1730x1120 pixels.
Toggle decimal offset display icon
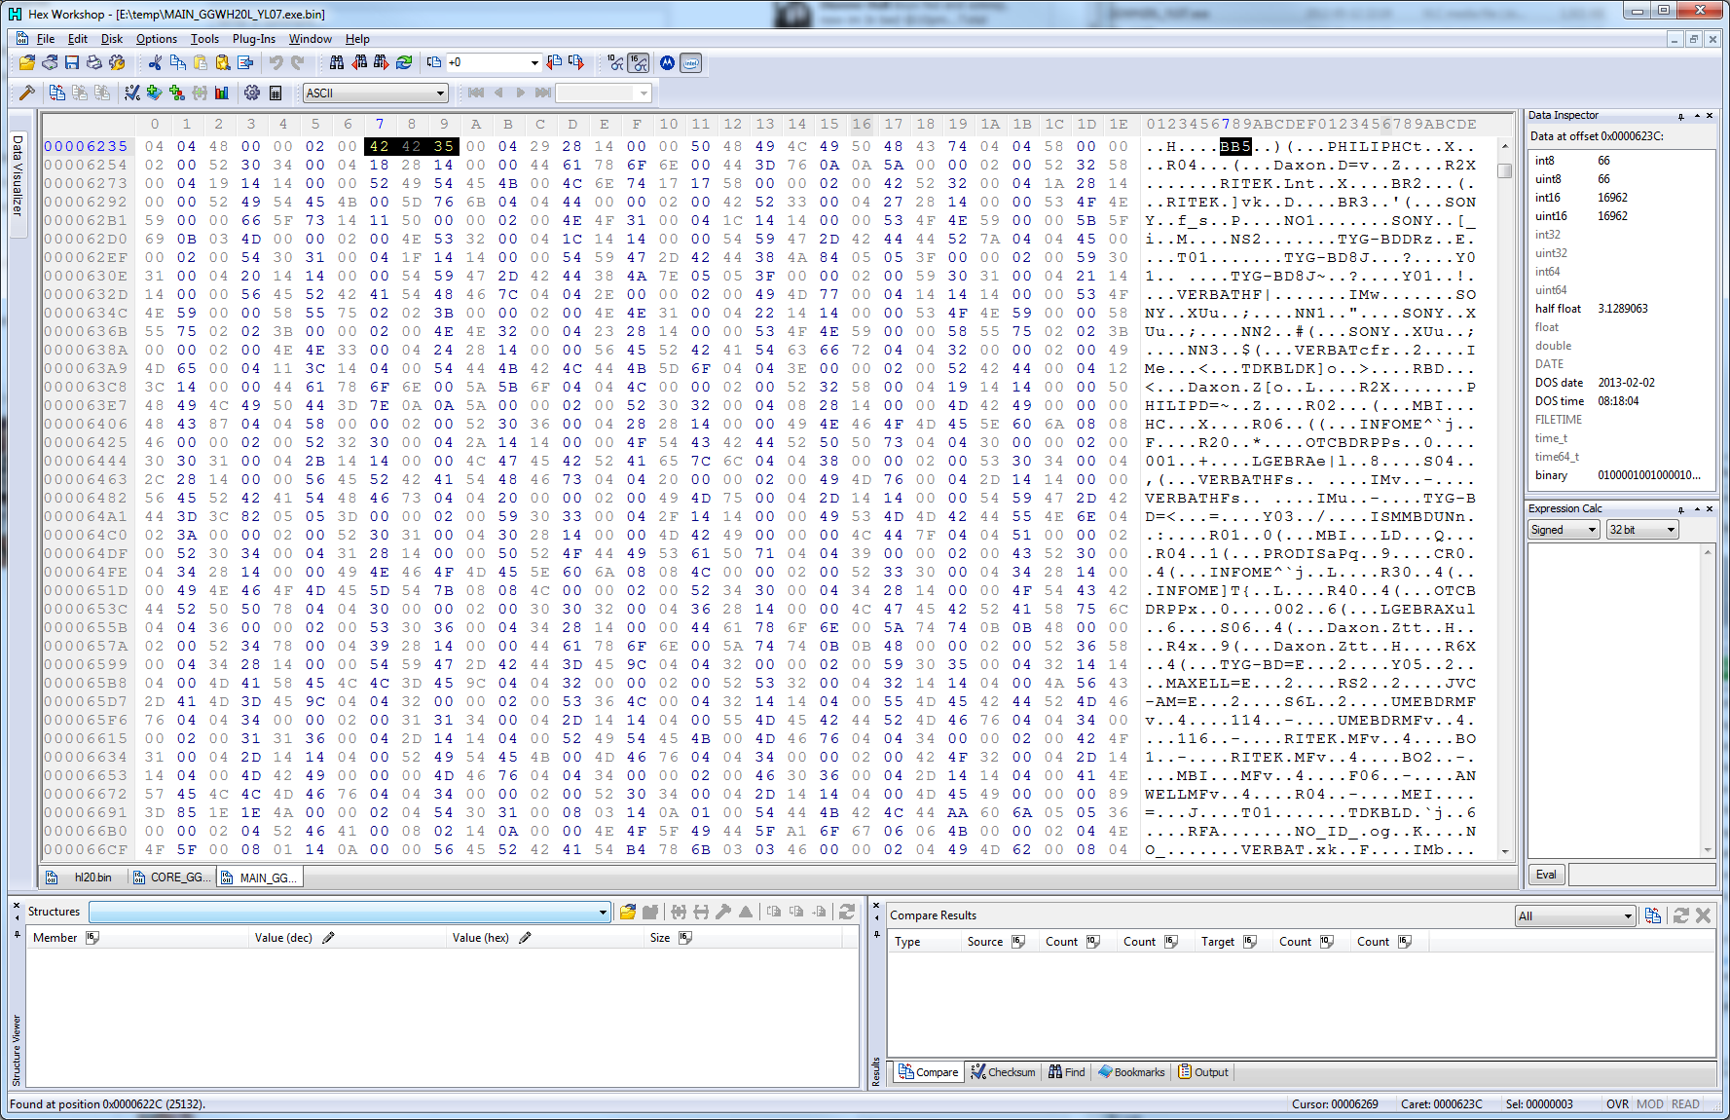[615, 62]
